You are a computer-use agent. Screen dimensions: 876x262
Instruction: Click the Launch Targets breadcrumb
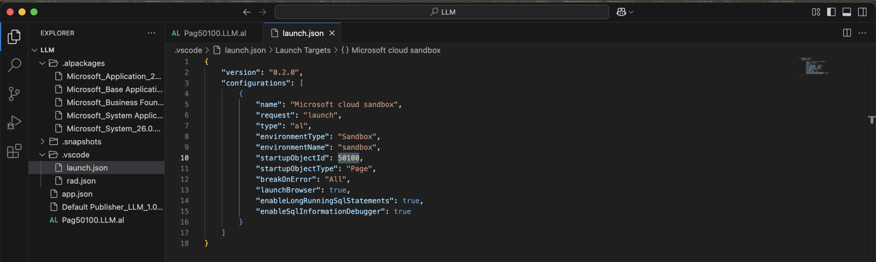(x=303, y=50)
